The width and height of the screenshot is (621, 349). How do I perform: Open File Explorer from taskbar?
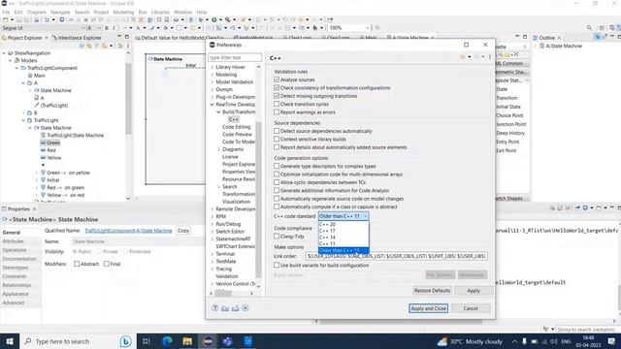[x=187, y=341]
